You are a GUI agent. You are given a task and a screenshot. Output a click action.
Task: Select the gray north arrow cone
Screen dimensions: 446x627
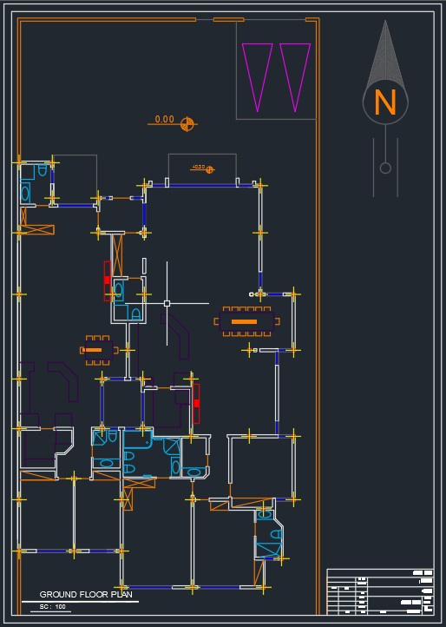tap(385, 52)
